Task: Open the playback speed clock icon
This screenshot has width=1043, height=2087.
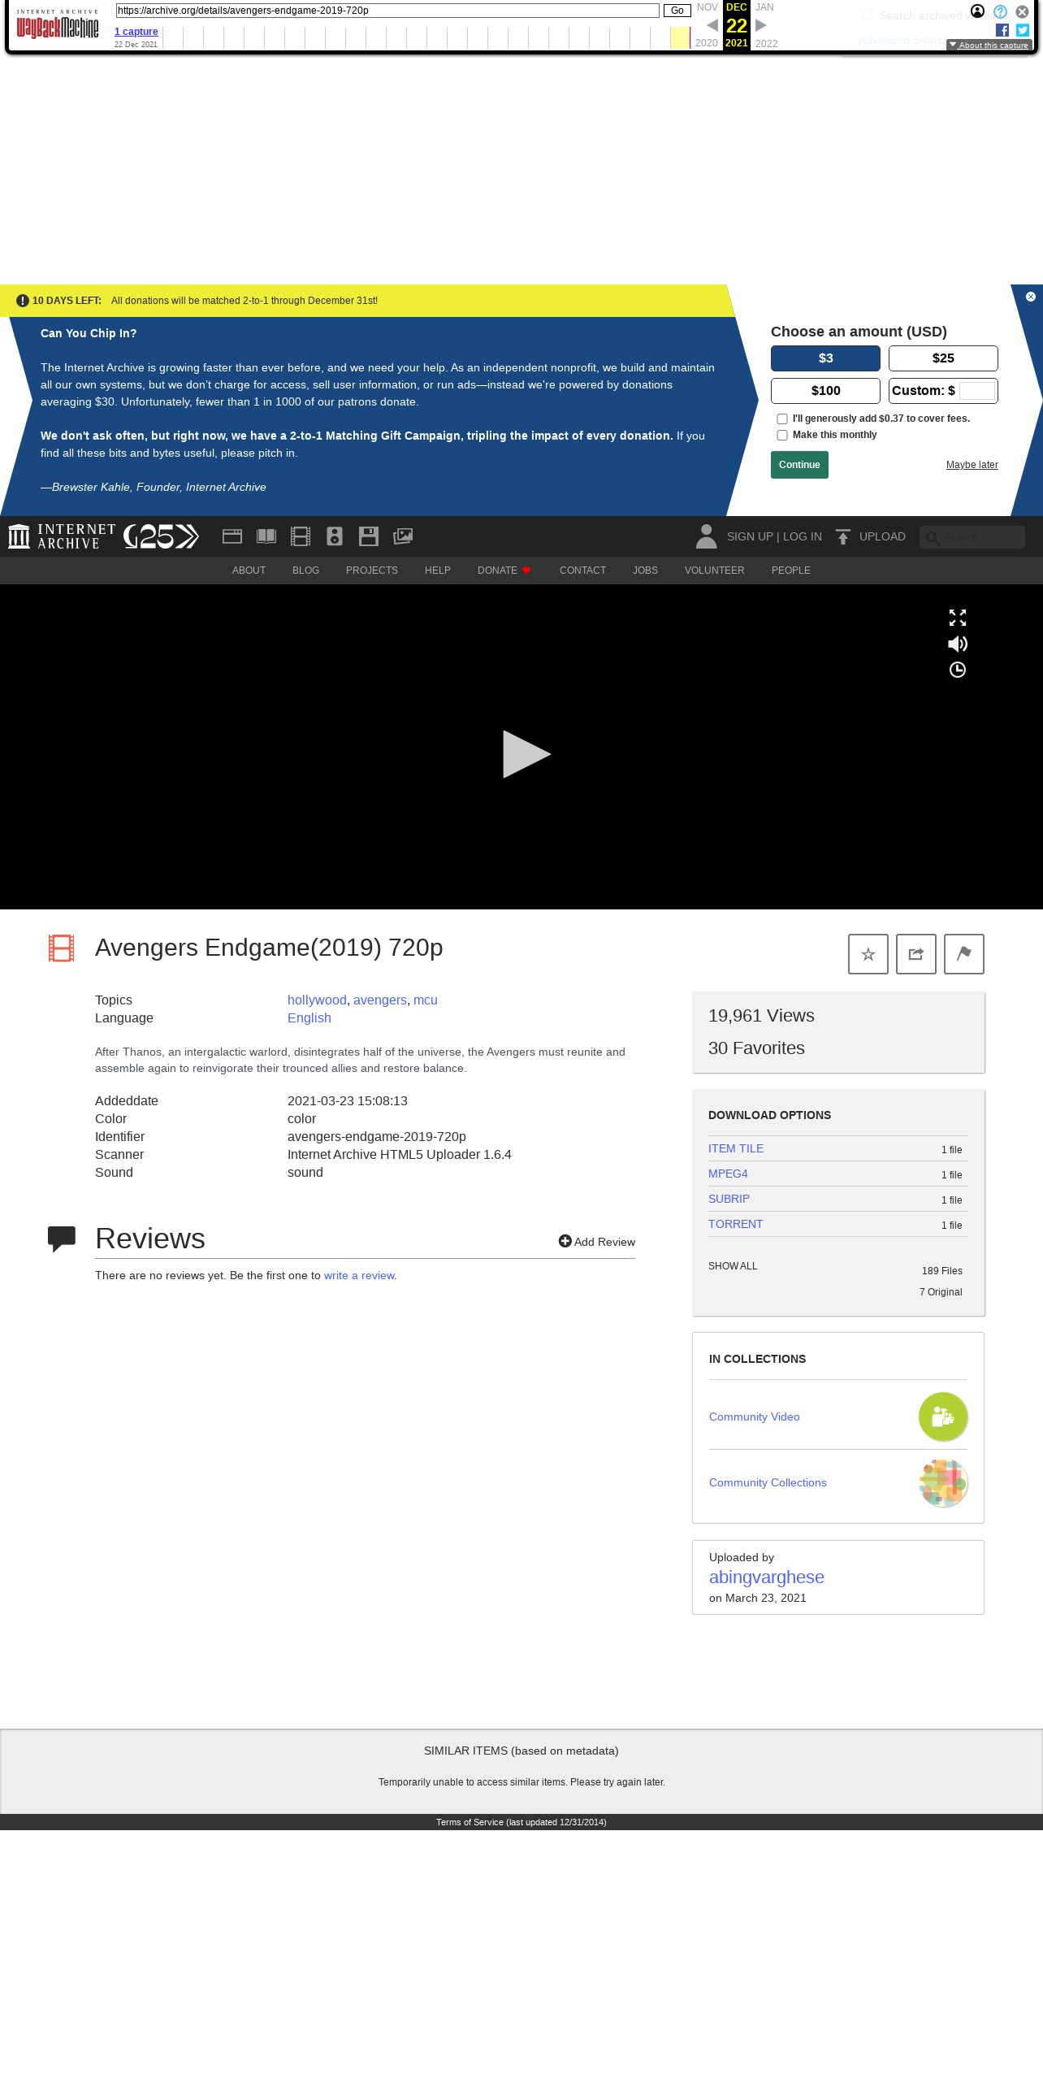Action: pos(958,670)
